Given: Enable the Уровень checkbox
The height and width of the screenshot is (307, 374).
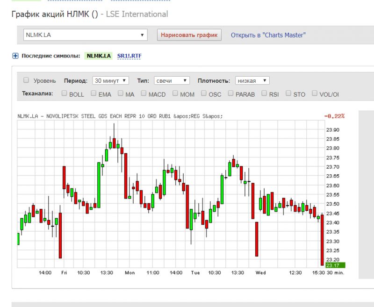Looking at the screenshot, I should click(26, 80).
